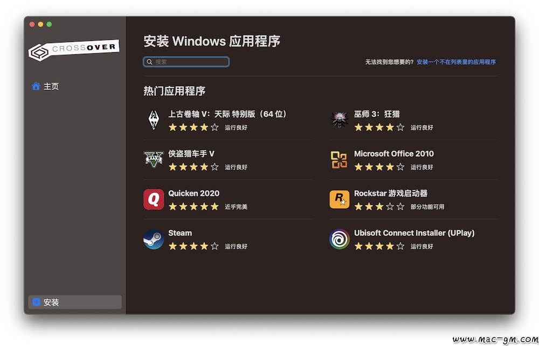
Task: Click the CrossOver logo in the sidebar
Action: pyautogui.click(x=74, y=51)
